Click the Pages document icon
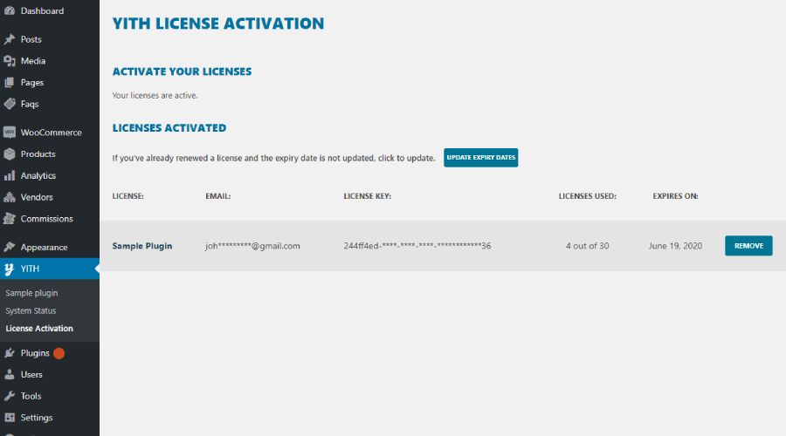This screenshot has width=786, height=436. (10, 82)
